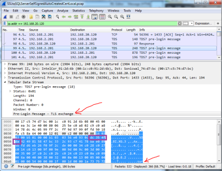Select packet 101 with length 196
The image size is (222, 171).
109,57
